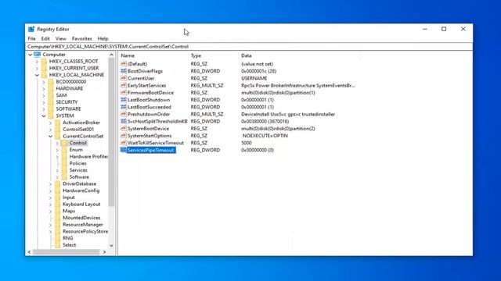Expand the HKEY_CURRENT_USER node
The height and width of the screenshot is (281, 501).
37,68
